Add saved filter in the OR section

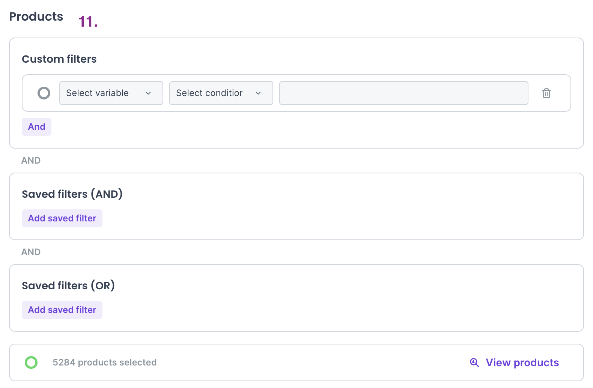[62, 310]
